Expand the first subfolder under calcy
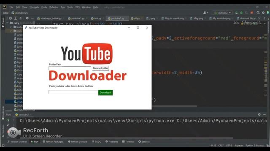Viewport: 270px width, 151px height. [x=11, y=27]
